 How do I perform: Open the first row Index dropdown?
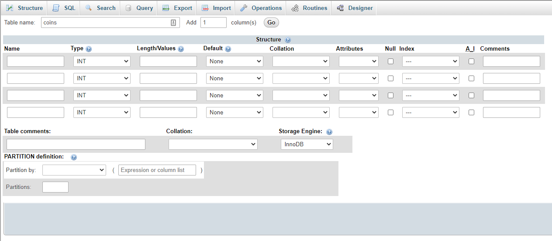(x=431, y=62)
